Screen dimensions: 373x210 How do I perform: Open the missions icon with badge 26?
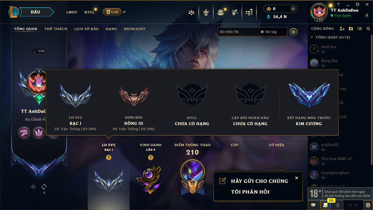click(x=325, y=205)
